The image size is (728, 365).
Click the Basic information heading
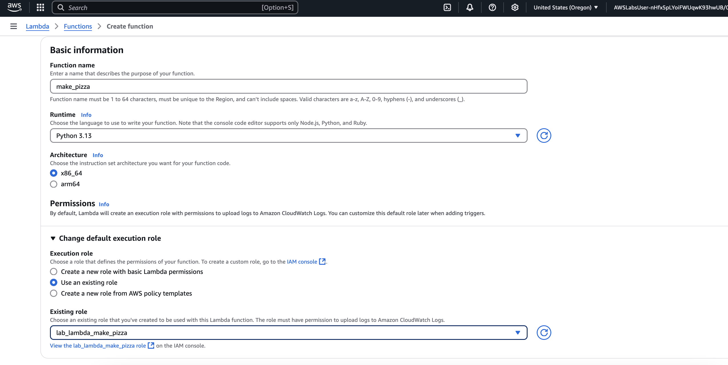pos(87,50)
